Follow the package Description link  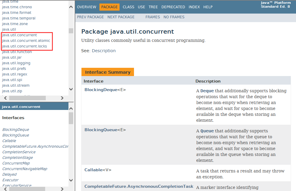point(104,51)
